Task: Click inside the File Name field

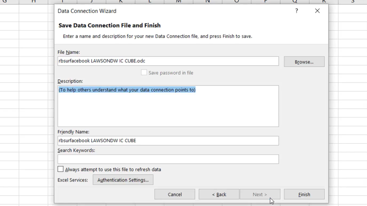Action: (168, 61)
